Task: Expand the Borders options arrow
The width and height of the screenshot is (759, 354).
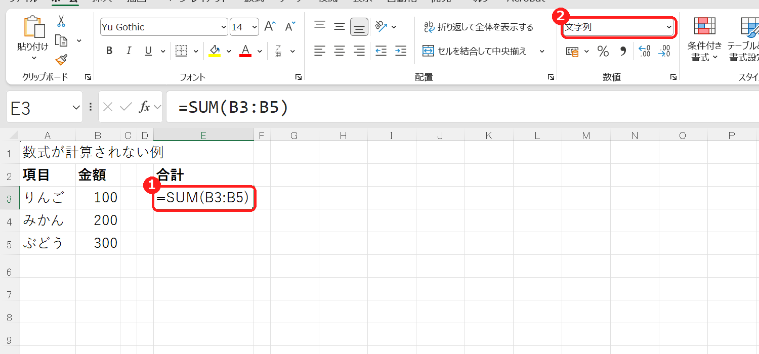Action: pos(196,51)
